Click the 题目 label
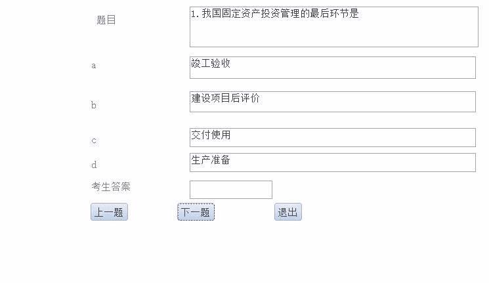This screenshot has width=489, height=283. point(106,20)
